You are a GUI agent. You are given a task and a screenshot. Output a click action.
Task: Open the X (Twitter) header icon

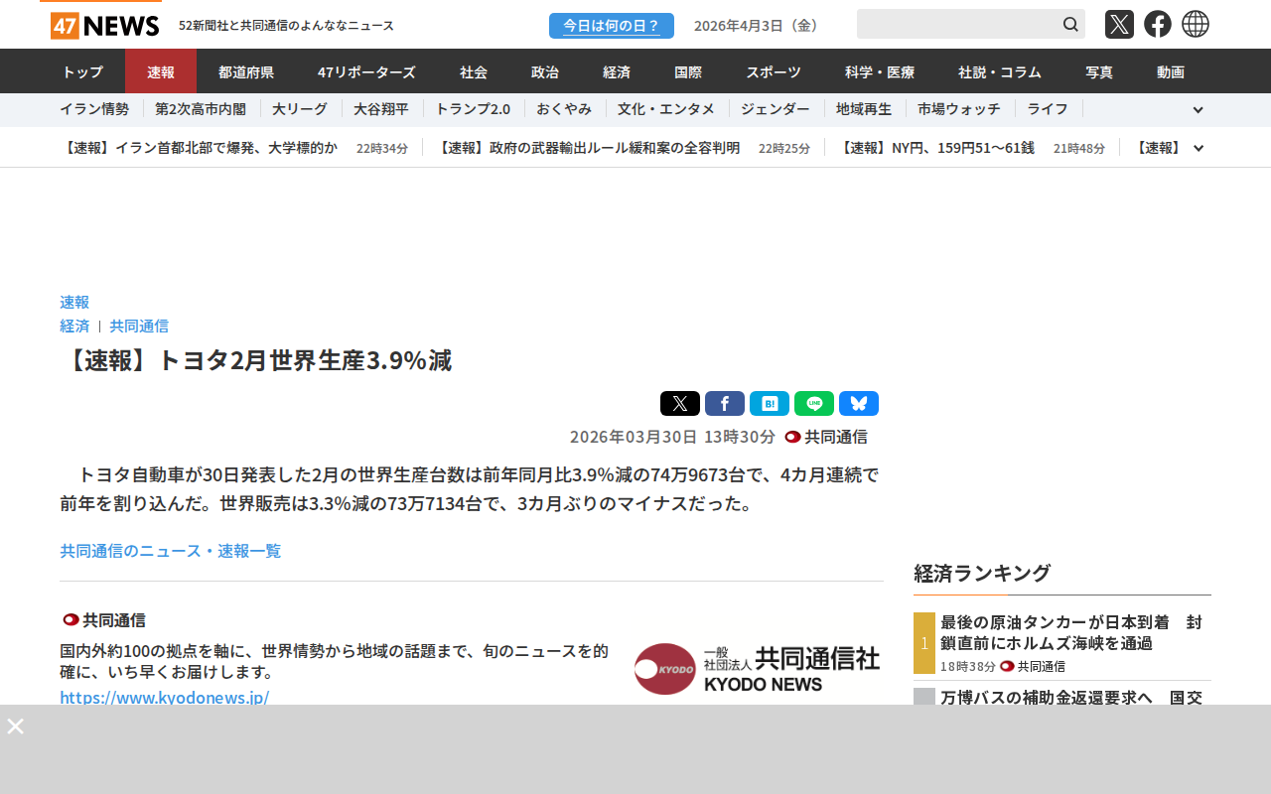click(1119, 24)
